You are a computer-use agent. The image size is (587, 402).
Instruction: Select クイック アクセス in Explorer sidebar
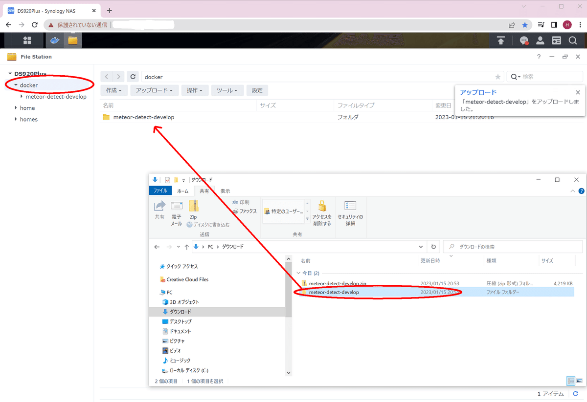pos(179,266)
